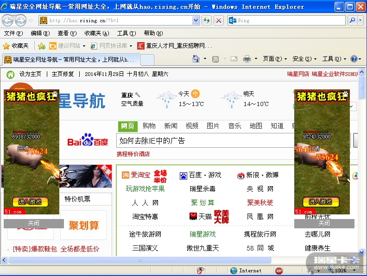Open the 文件(F) menu
367x276 pixels.
pos(13,33)
